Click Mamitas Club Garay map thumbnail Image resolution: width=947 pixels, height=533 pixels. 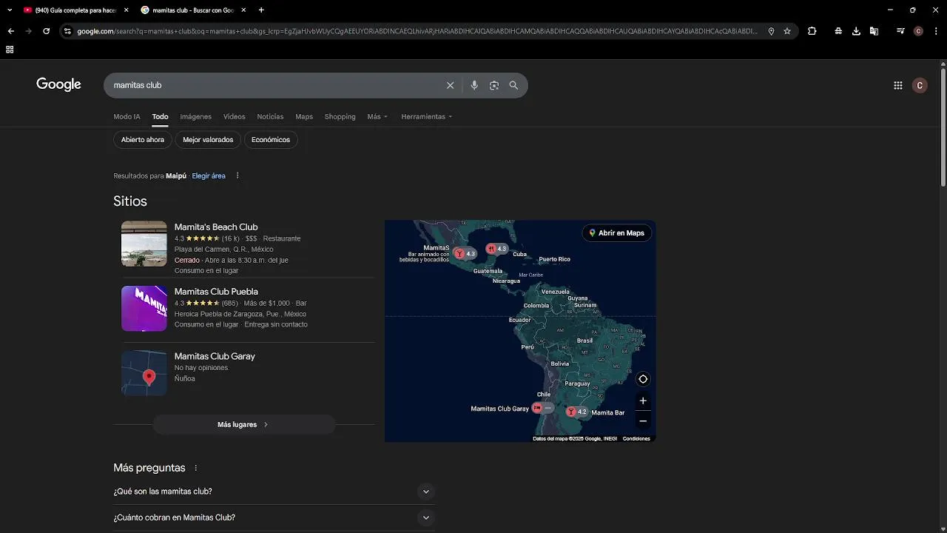[144, 373]
